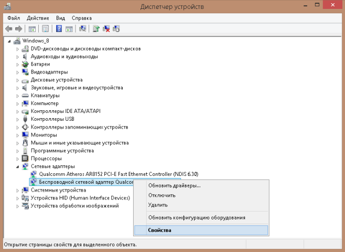Click the Батареи battery icon

(25, 65)
